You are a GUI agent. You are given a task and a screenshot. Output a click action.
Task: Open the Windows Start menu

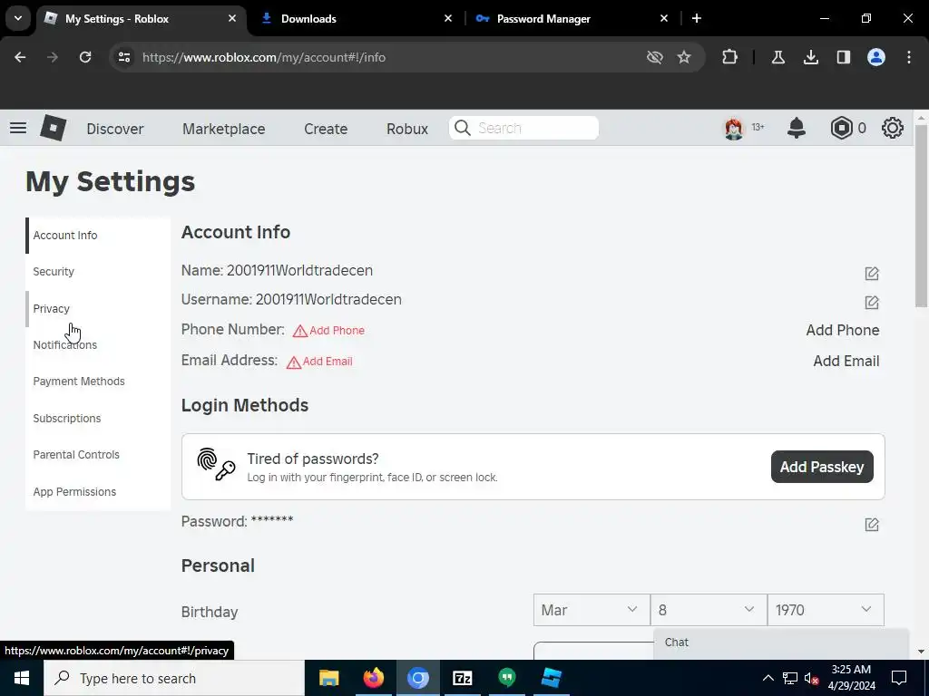click(x=22, y=678)
